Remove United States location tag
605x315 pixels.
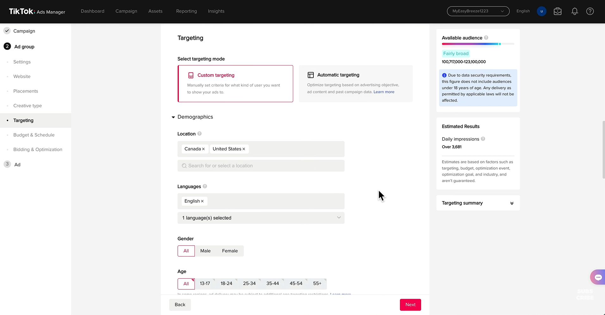[x=244, y=149]
